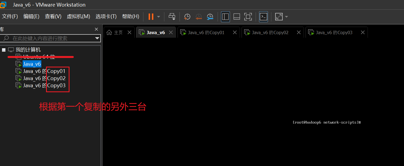Close the Java_v6 的Copy02 tab

(x=299, y=32)
